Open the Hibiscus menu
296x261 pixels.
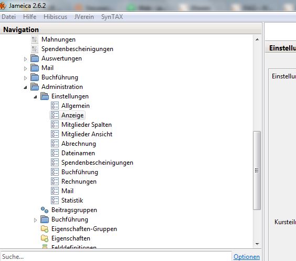click(55, 17)
